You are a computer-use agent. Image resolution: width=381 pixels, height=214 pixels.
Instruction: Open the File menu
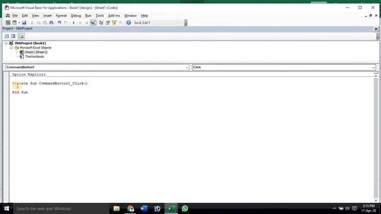tap(15, 15)
